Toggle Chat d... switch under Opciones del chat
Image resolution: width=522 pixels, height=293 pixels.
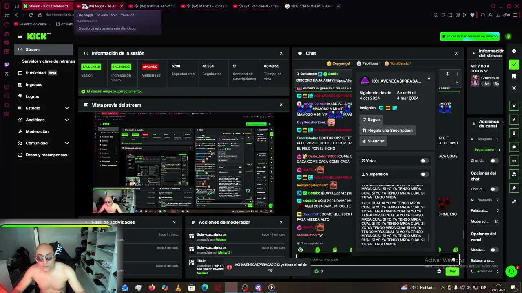pos(494,189)
